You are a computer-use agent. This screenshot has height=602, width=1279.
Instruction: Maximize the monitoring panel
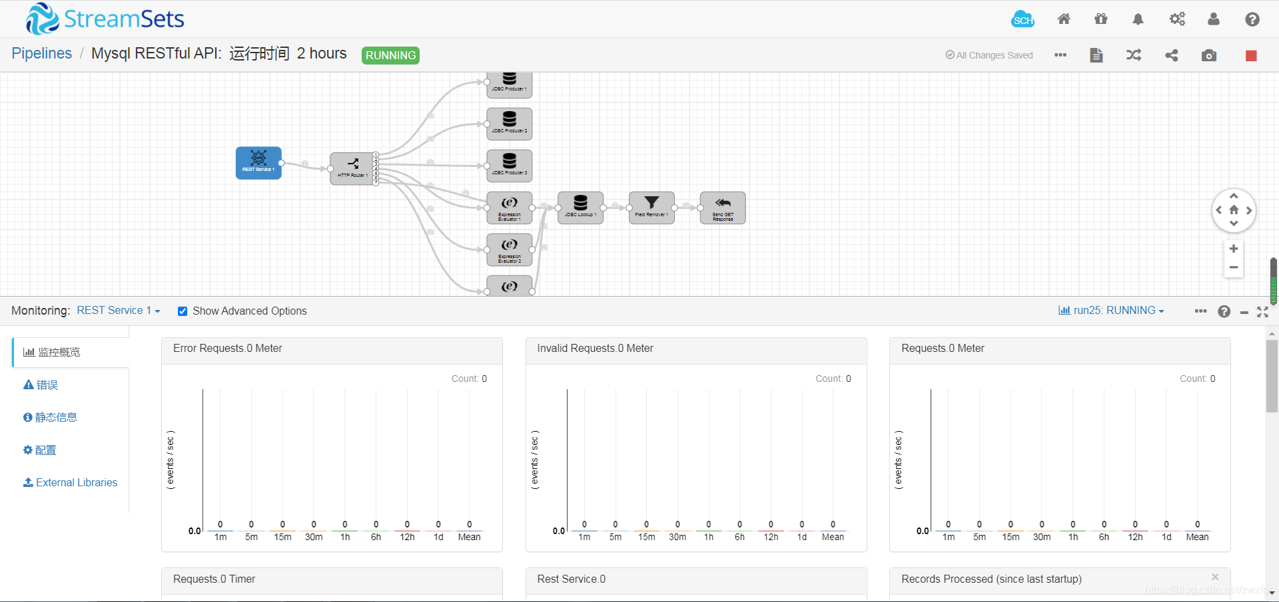1262,311
